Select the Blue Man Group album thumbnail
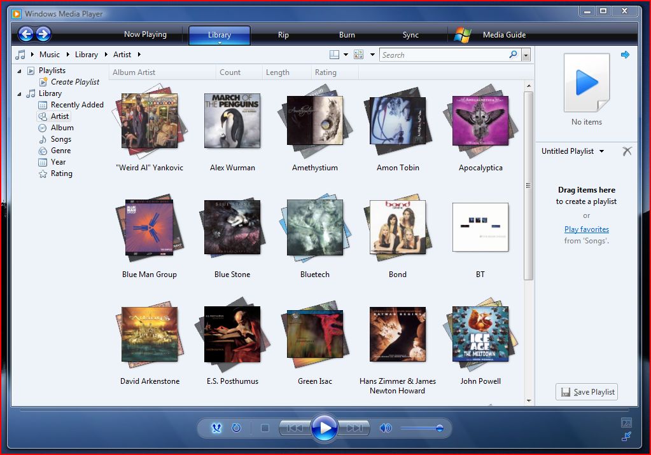This screenshot has width=651, height=455. [x=150, y=227]
